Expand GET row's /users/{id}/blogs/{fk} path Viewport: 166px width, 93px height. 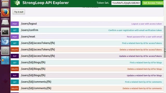(x=33, y=62)
